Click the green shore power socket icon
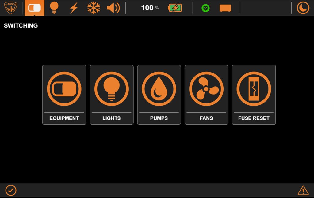The height and width of the screenshot is (198, 314). (x=205, y=8)
